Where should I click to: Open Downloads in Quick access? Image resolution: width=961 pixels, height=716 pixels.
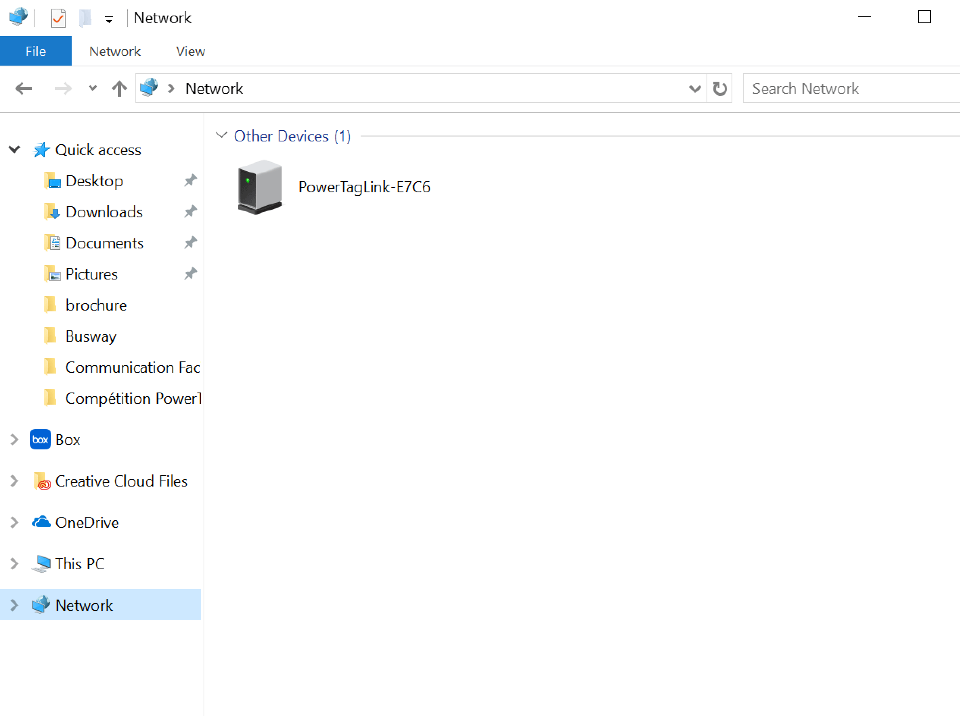104,212
